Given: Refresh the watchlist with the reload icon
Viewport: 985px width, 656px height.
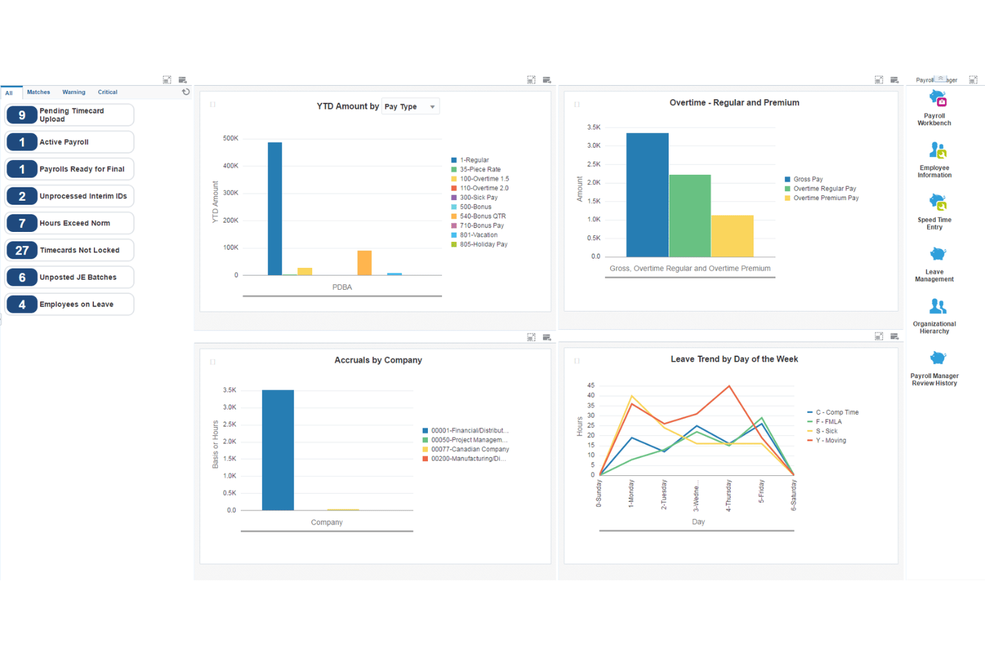Looking at the screenshot, I should click(186, 92).
